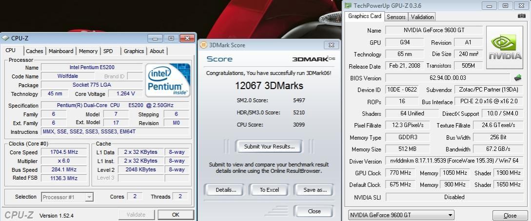Click the Core Voltage value 1.264 V
531x221 pixels.
click(x=126, y=93)
